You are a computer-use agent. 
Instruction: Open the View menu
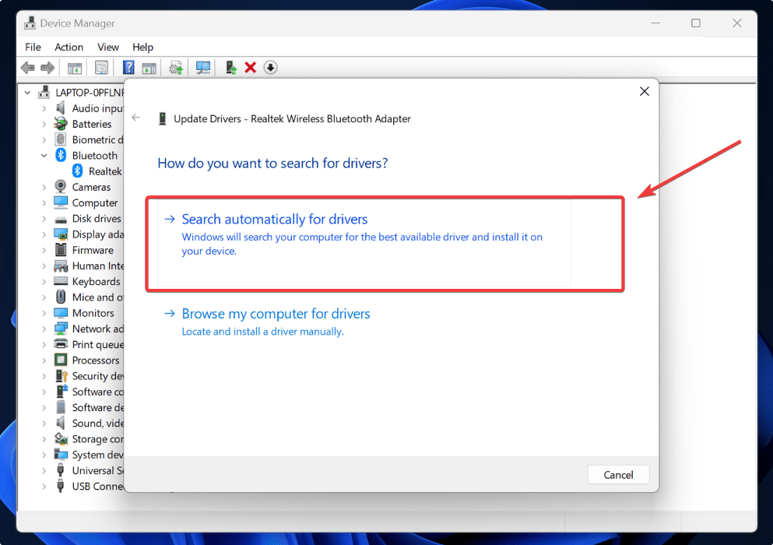(107, 47)
